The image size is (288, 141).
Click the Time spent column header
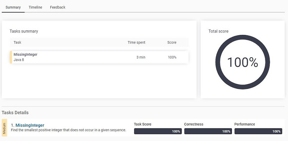136,43
